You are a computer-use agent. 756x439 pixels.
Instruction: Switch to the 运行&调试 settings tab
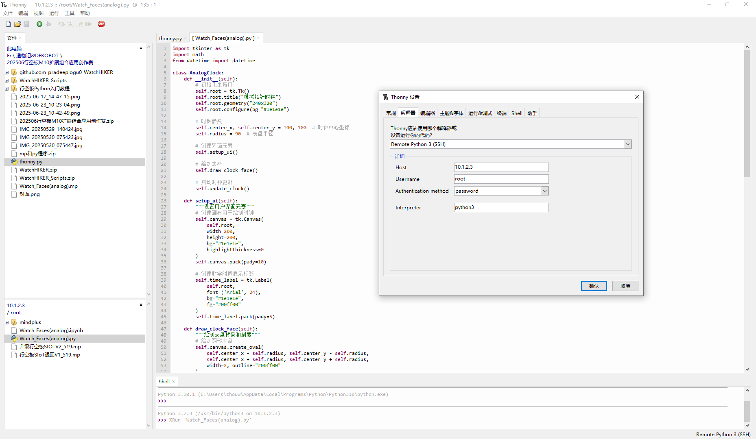[x=480, y=113]
